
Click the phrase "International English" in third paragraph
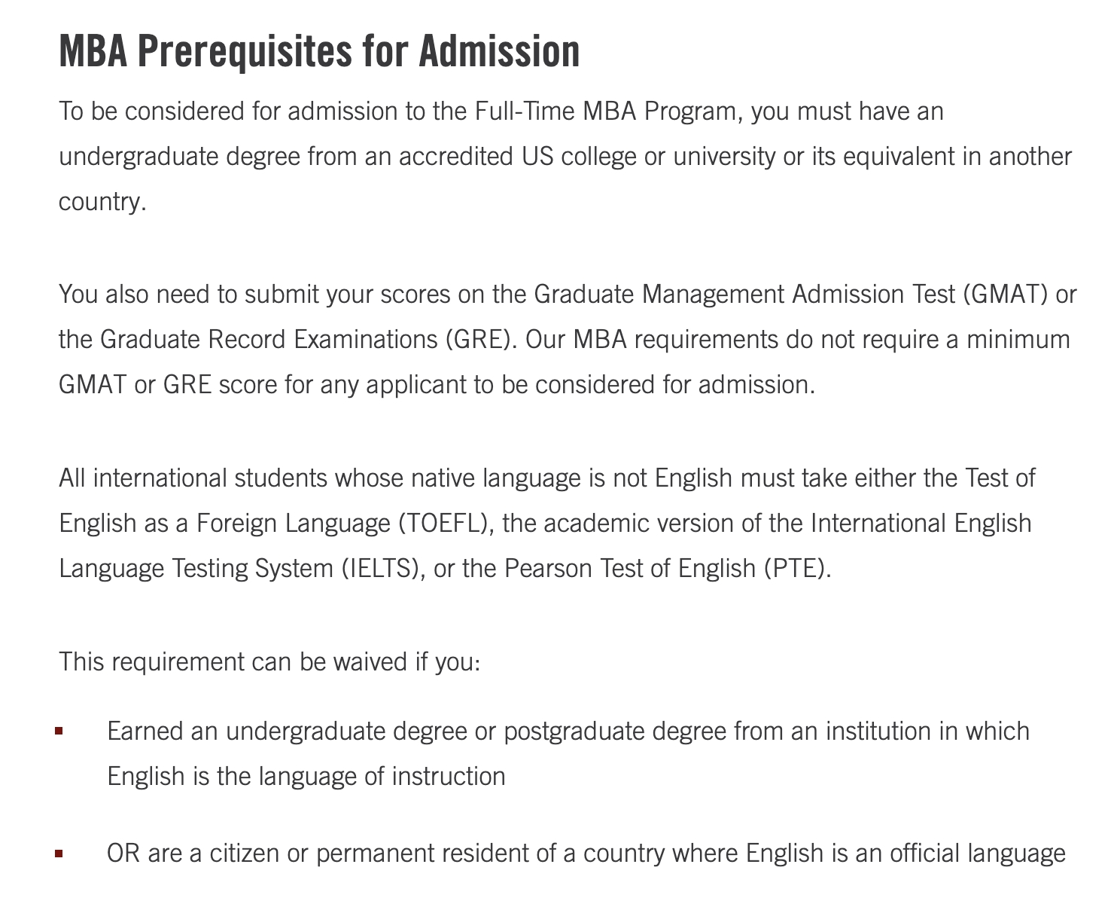(921, 523)
